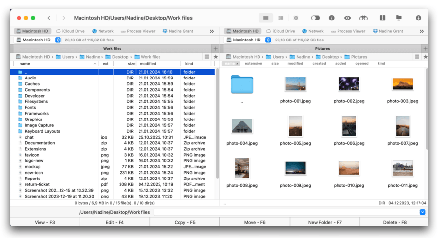
Task: Click left pane favorites star icon
Action: (x=216, y=57)
